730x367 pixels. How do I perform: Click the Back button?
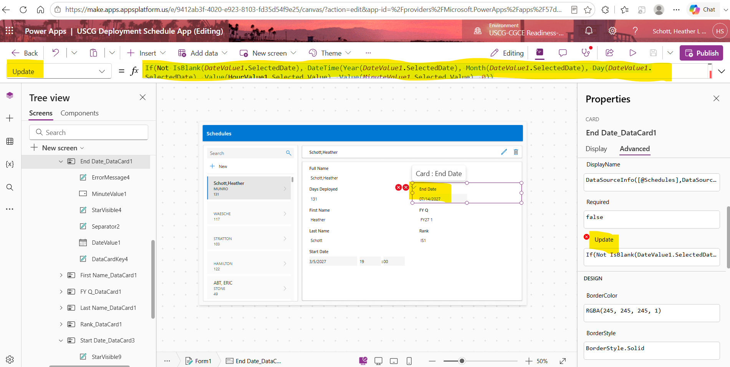click(x=25, y=53)
